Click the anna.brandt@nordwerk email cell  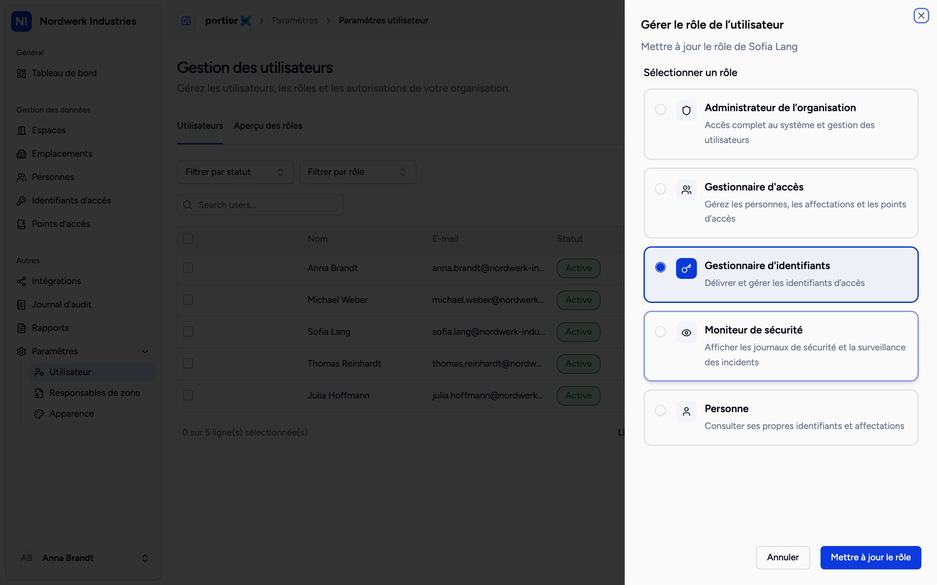[488, 268]
